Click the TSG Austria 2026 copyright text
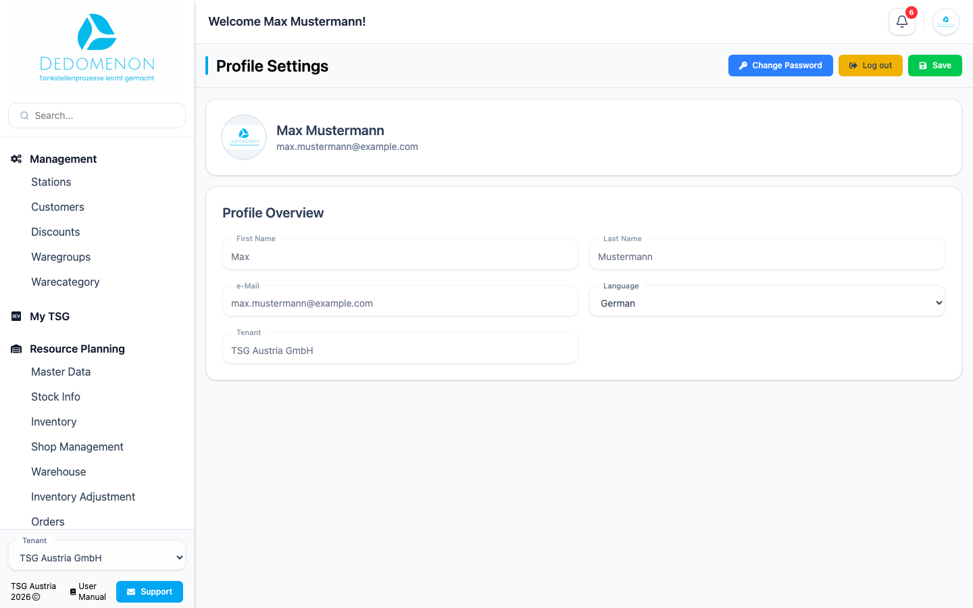The height and width of the screenshot is (608, 973). [x=34, y=592]
